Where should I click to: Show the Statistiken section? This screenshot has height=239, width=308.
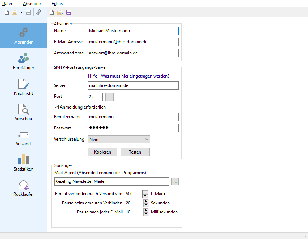tap(24, 163)
